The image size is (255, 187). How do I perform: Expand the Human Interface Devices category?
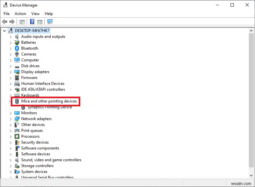pos(10,84)
